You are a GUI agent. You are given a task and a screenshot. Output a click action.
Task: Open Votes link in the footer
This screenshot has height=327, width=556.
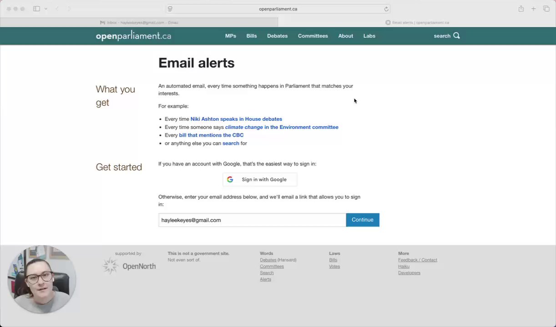point(334,266)
